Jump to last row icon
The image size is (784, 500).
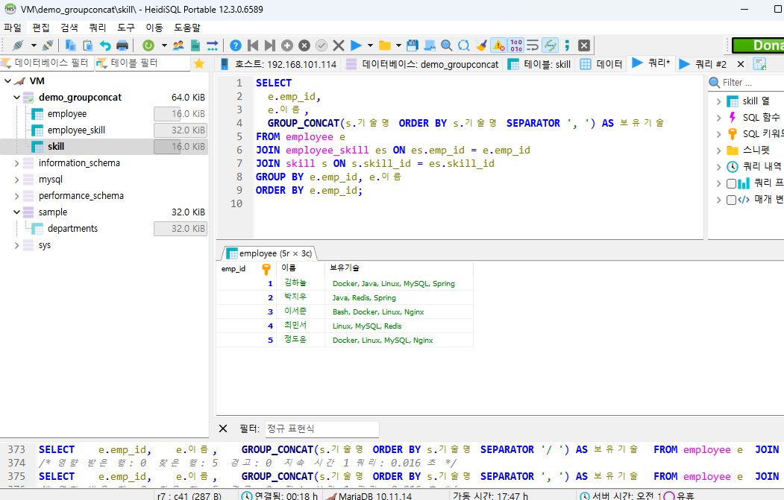tap(269, 45)
